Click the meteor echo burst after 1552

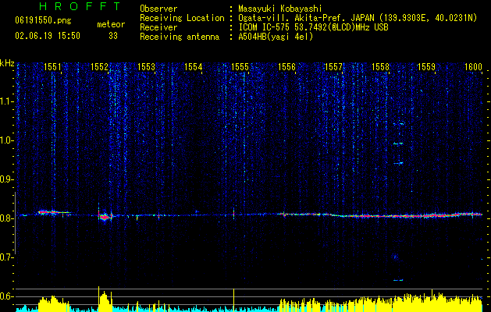pos(105,217)
